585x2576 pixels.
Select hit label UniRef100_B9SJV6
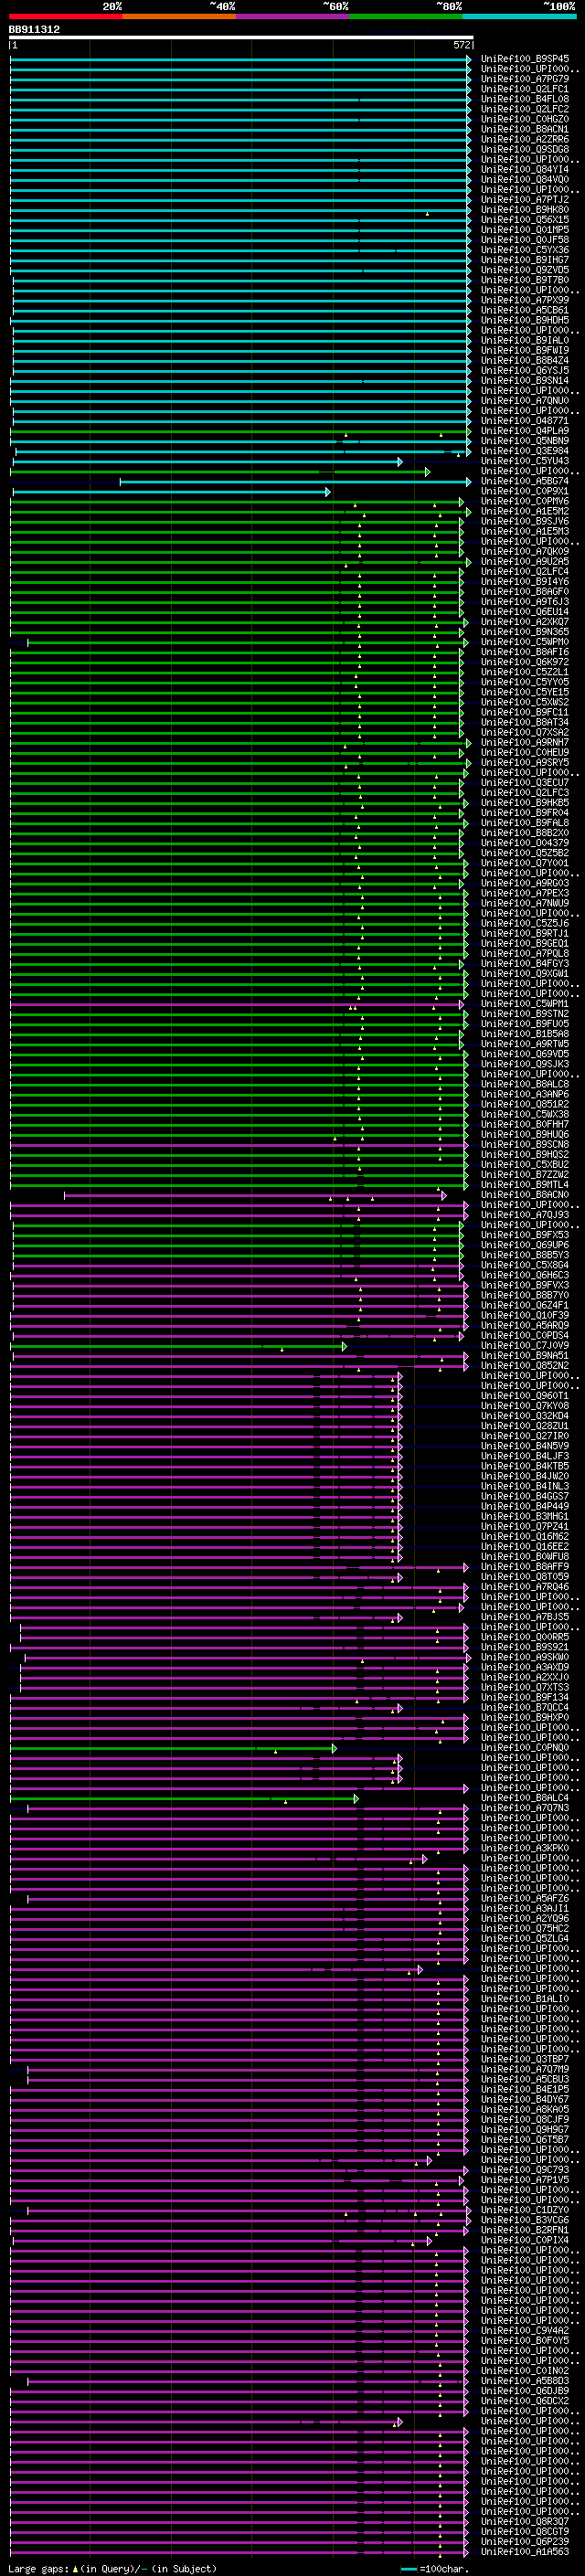point(524,522)
